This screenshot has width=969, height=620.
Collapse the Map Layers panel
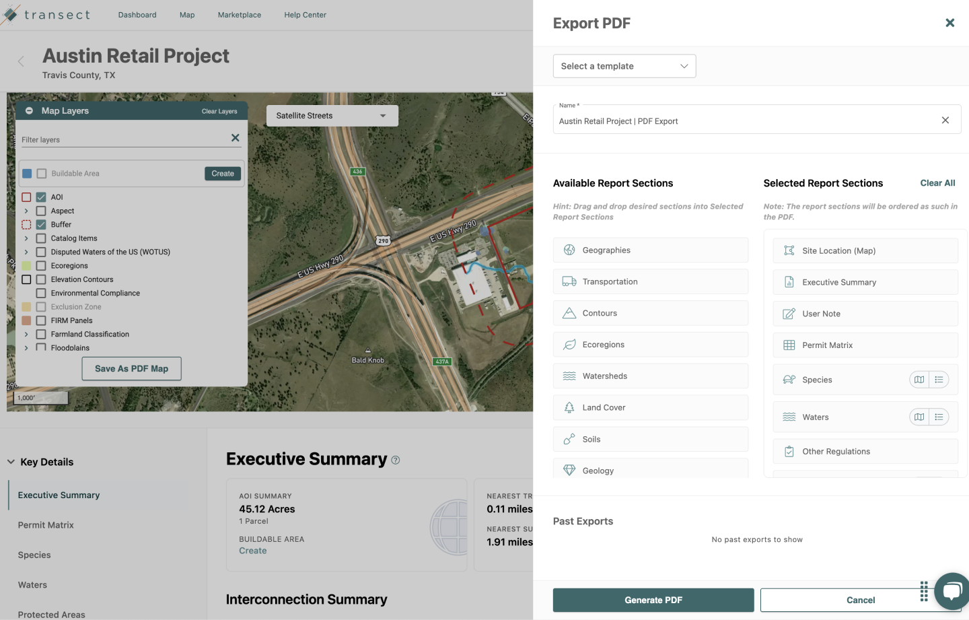(28, 110)
